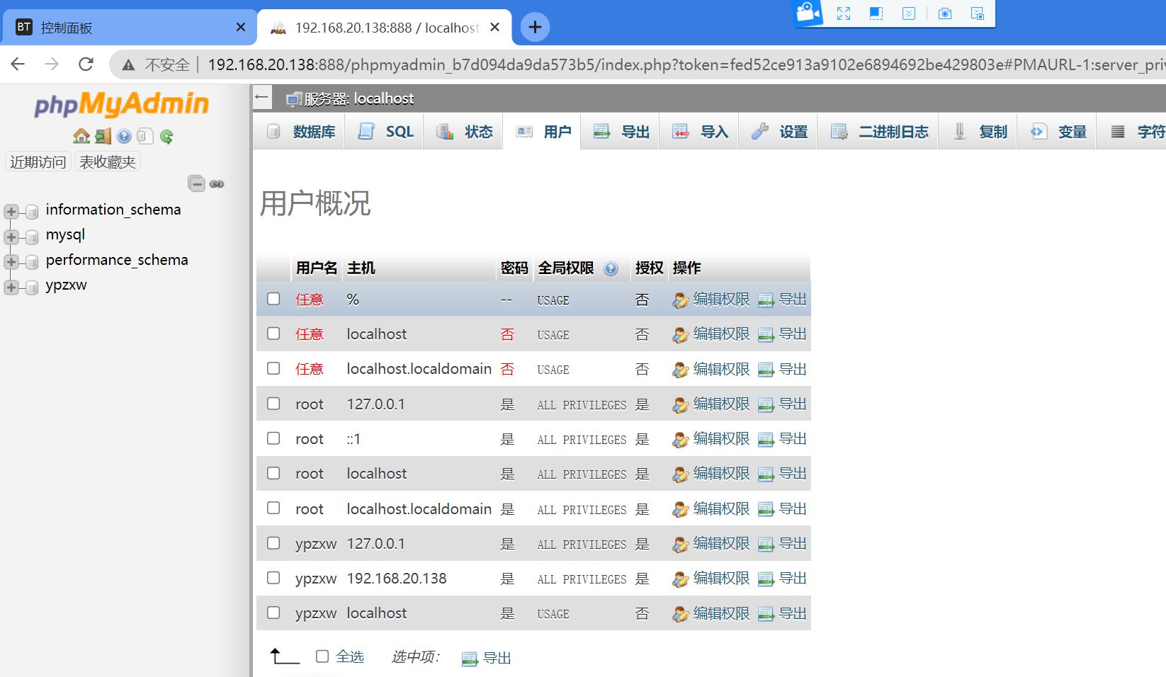Viewport: 1166px width, 677px height.
Task: Click the 近期访问 button
Action: (x=38, y=162)
